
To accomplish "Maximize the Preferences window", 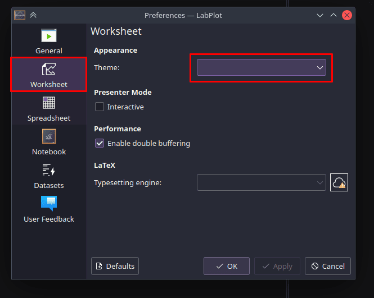I will (x=334, y=16).
